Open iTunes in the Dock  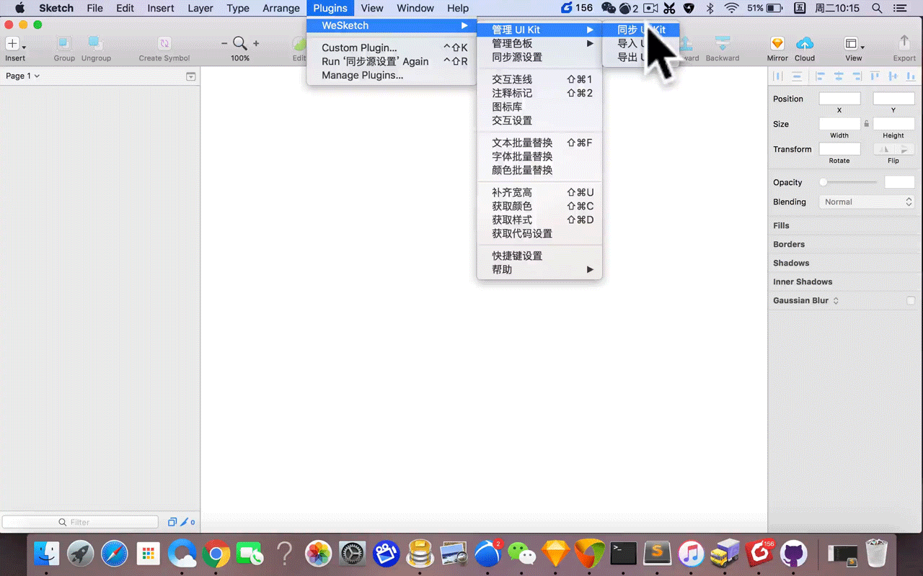tap(691, 554)
